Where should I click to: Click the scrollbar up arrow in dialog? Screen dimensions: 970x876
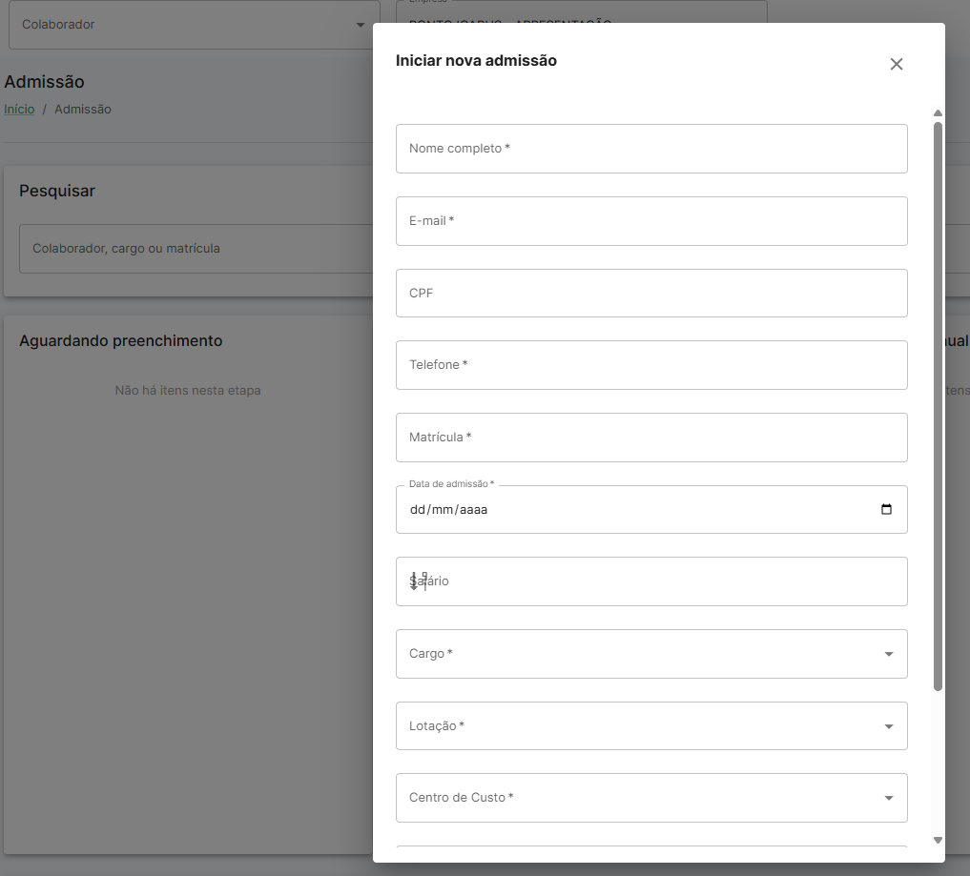click(x=938, y=113)
